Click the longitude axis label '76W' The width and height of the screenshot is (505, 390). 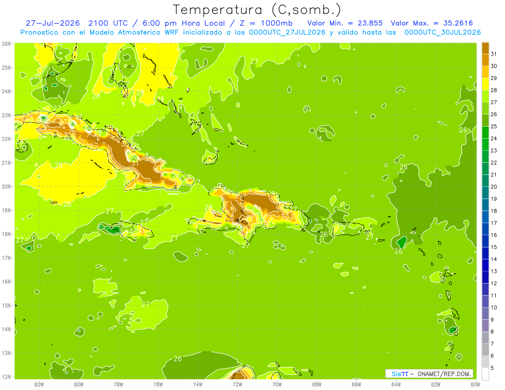pyautogui.click(x=158, y=384)
